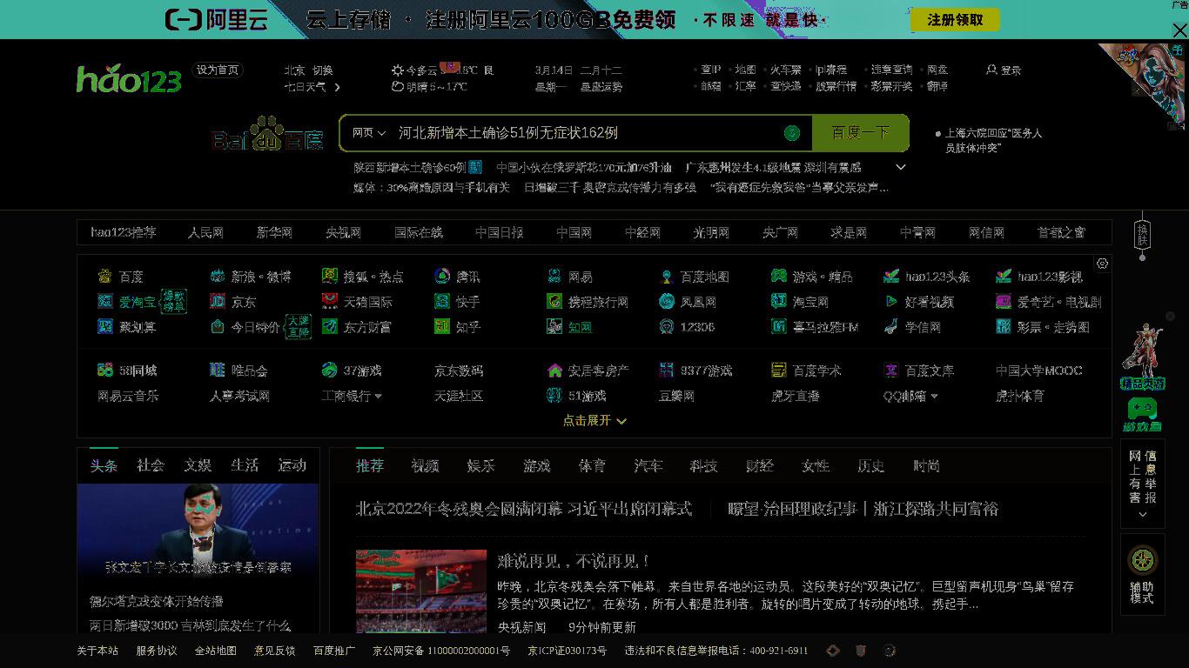
Task: Select the 视频 feed tab
Action: point(425,466)
